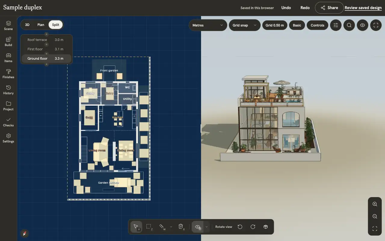Viewport: 385px width, 241px height.
Task: Open the Scene panel in sidebar
Action: point(8,26)
